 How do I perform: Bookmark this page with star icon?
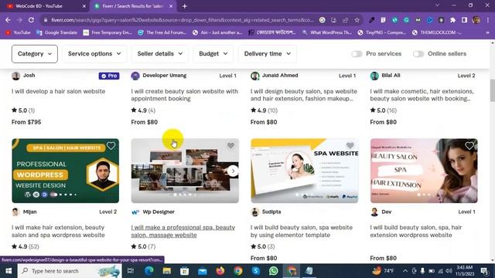click(357, 20)
